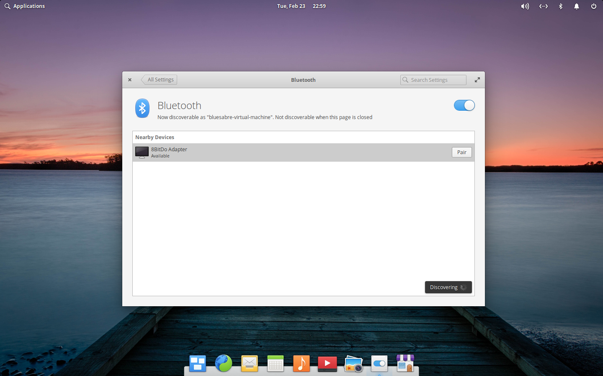Image resolution: width=603 pixels, height=376 pixels.
Task: Open the Calendar app in the dock
Action: [x=275, y=363]
